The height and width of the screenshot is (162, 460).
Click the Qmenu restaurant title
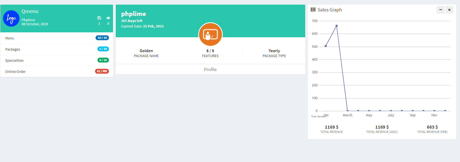point(30,11)
